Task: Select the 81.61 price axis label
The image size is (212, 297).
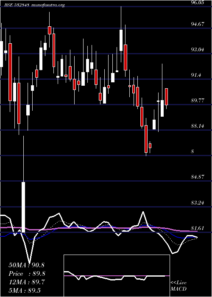Action: tap(198, 228)
